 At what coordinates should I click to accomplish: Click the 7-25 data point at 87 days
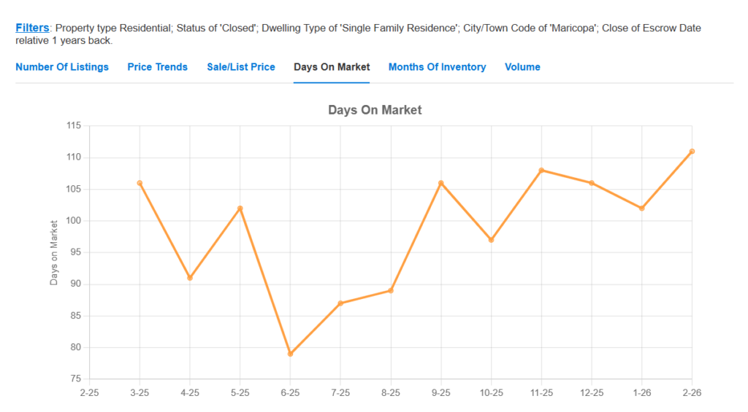340,303
